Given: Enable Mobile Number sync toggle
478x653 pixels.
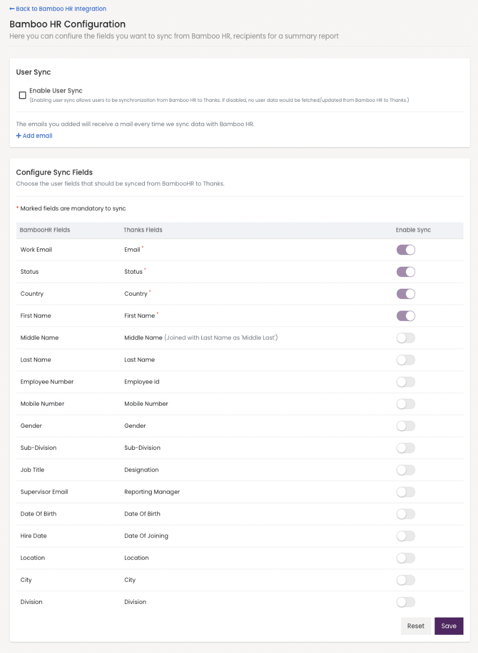Looking at the screenshot, I should click(x=406, y=404).
